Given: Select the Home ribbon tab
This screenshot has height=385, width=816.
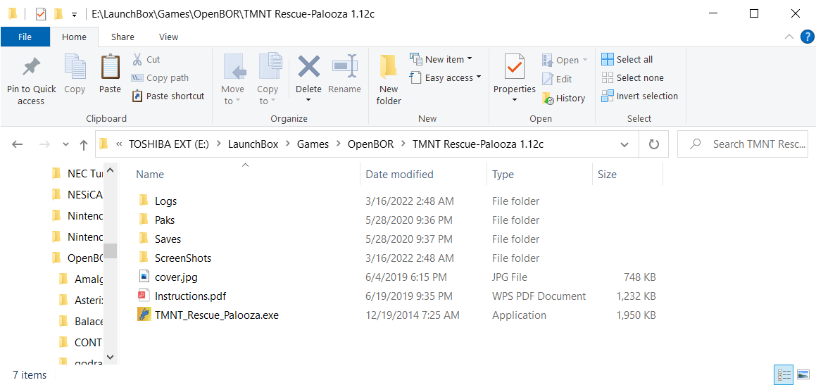Looking at the screenshot, I should 74,37.
